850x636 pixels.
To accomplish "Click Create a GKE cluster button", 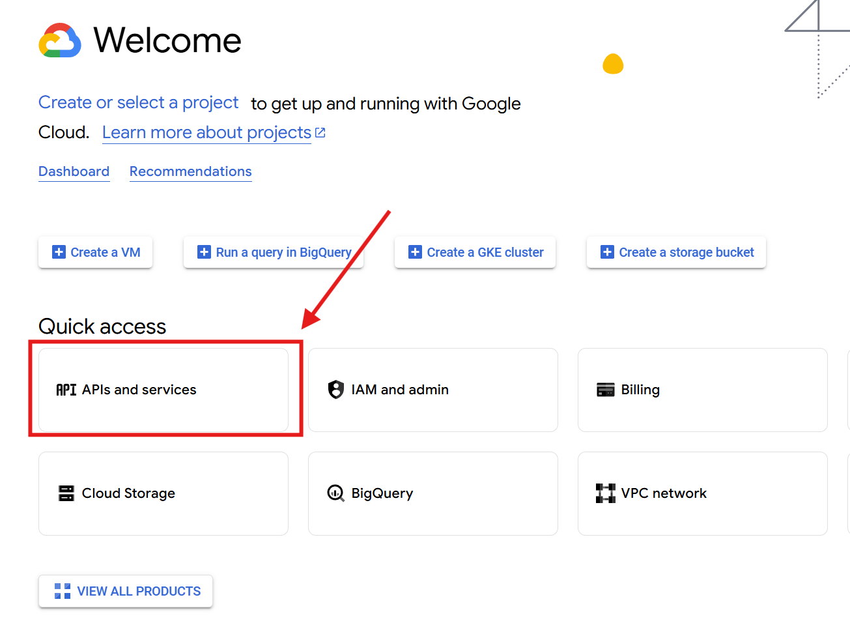I will click(475, 252).
